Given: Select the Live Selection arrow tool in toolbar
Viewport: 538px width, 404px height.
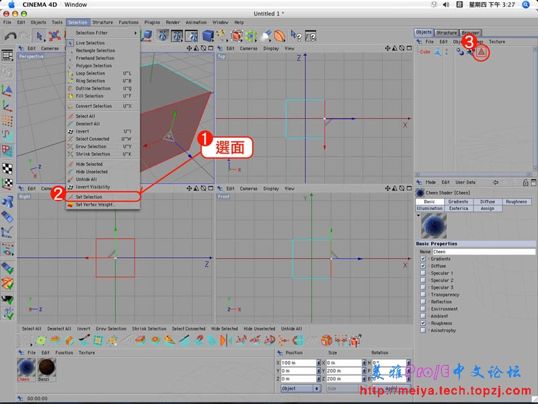Looking at the screenshot, I should pos(39,36).
